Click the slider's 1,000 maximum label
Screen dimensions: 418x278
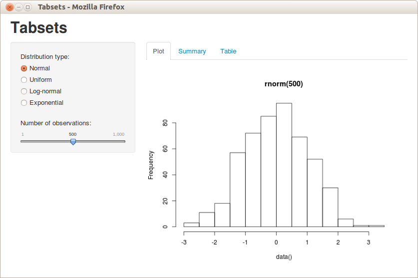[x=118, y=134]
